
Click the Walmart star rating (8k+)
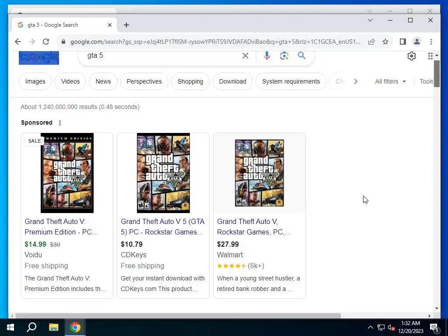[x=241, y=266]
